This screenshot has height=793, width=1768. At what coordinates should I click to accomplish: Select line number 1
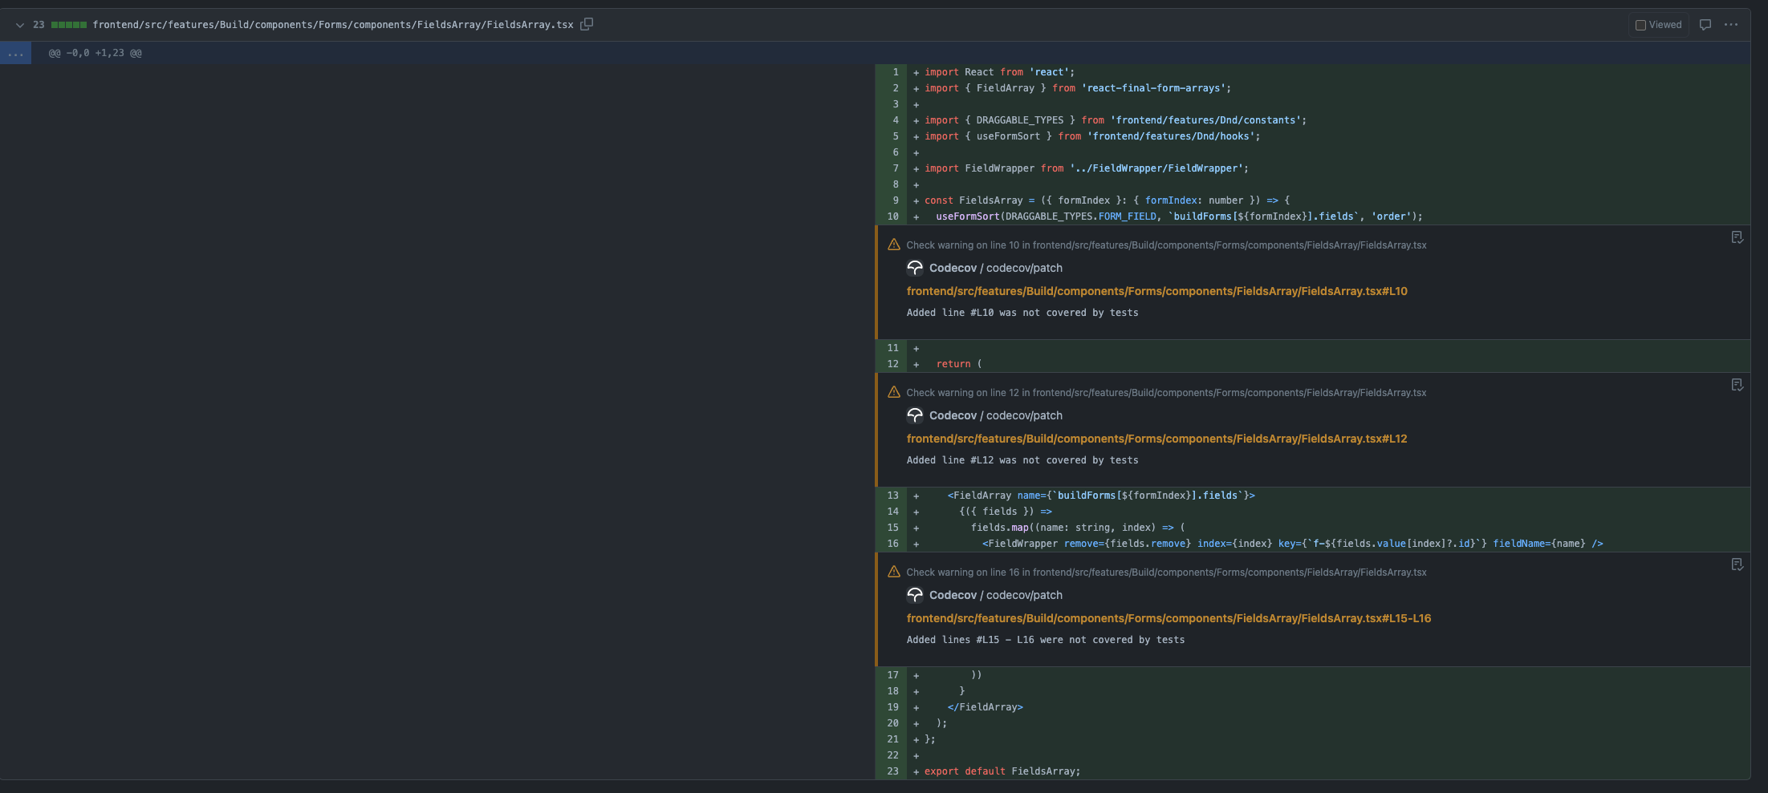click(892, 72)
